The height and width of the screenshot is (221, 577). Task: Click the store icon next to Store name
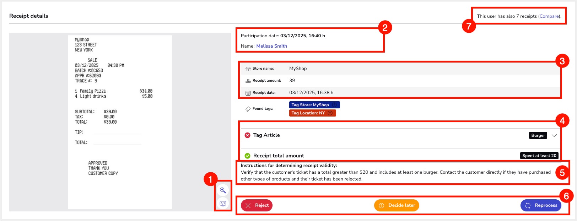pos(248,69)
